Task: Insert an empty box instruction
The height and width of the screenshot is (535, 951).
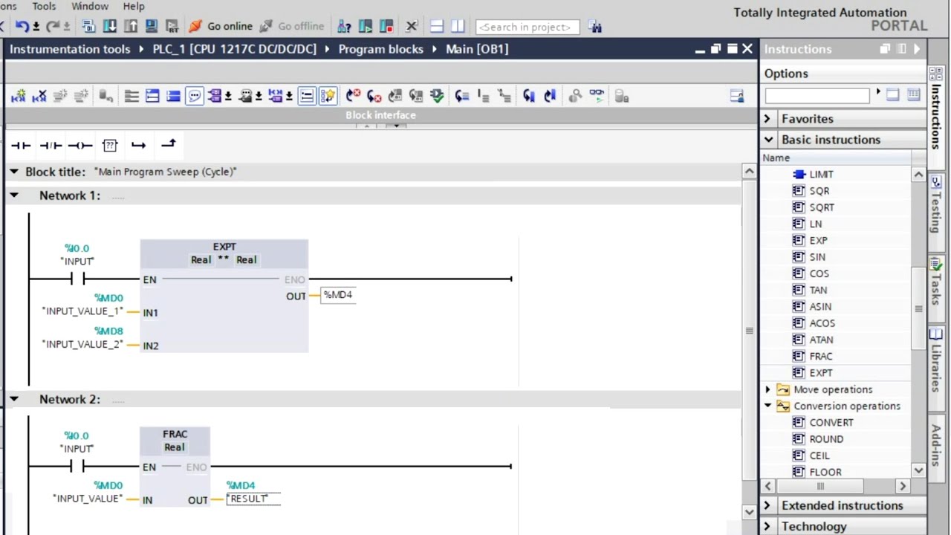Action: click(110, 146)
